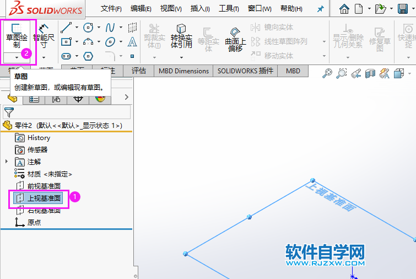
Task: Click the Previous View icon
Action: point(356,73)
